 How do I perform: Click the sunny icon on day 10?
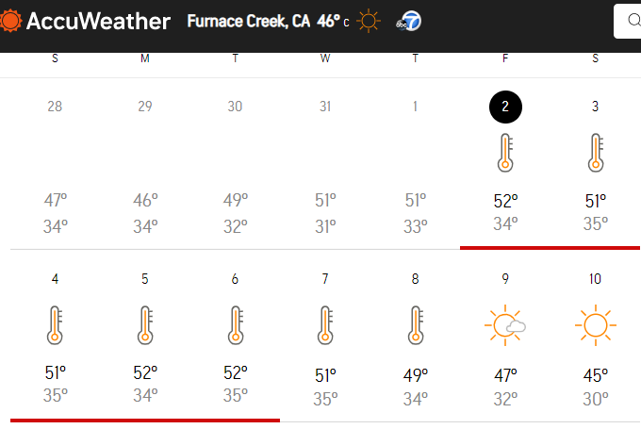[596, 325]
